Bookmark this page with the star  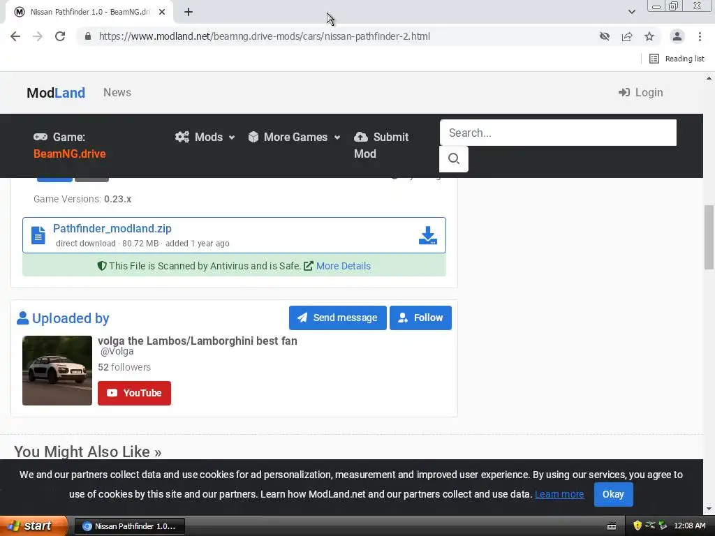coord(649,36)
